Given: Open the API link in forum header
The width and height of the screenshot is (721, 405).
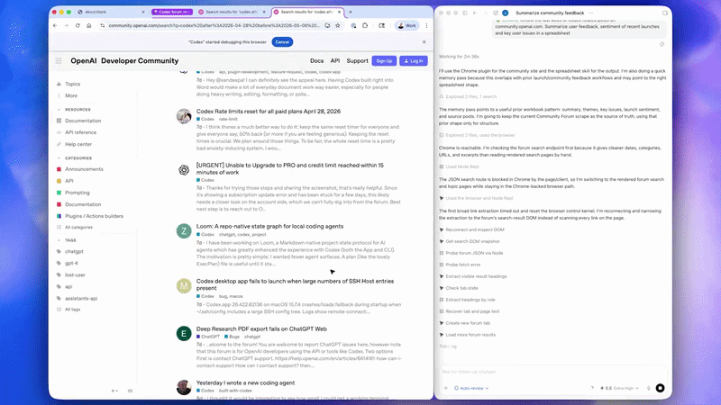Looking at the screenshot, I should pyautogui.click(x=335, y=60).
